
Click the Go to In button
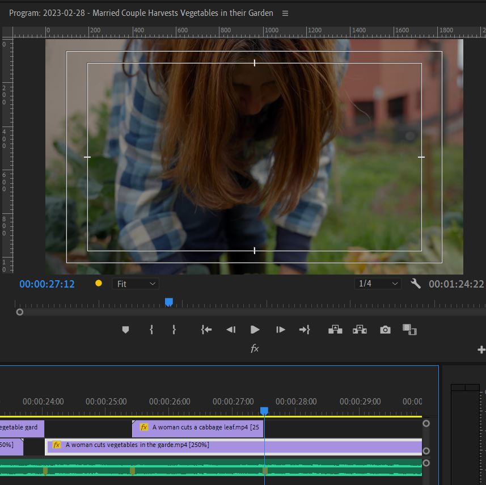(x=206, y=330)
